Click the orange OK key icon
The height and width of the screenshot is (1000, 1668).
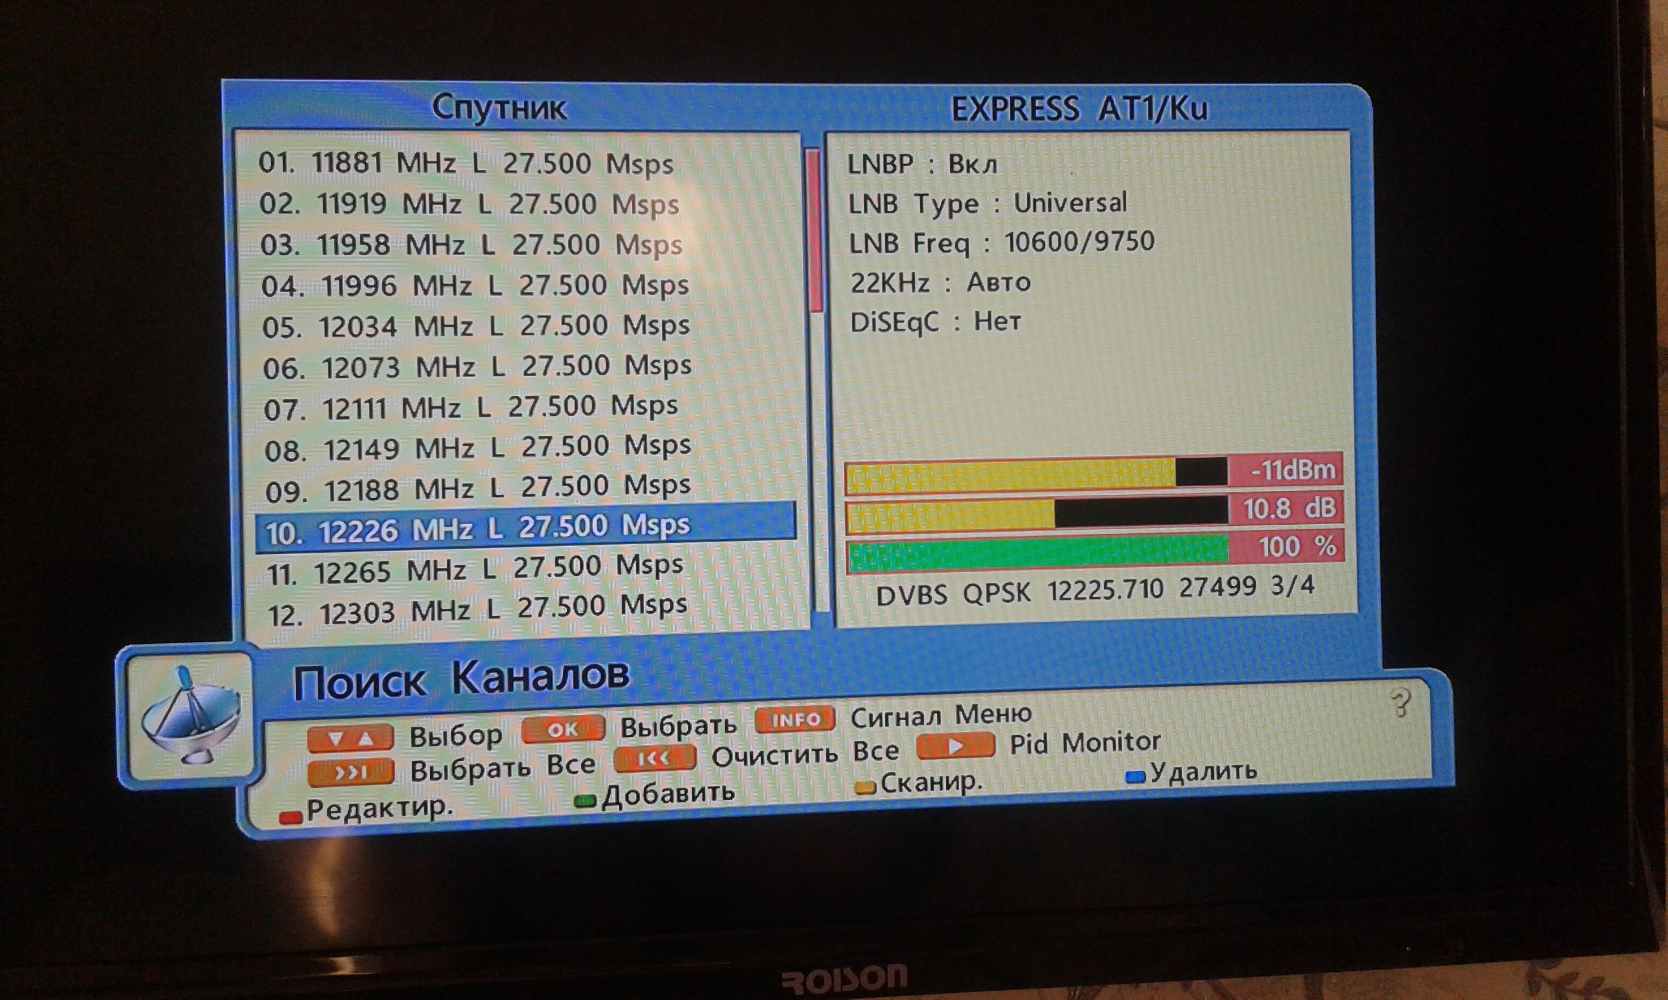563,729
